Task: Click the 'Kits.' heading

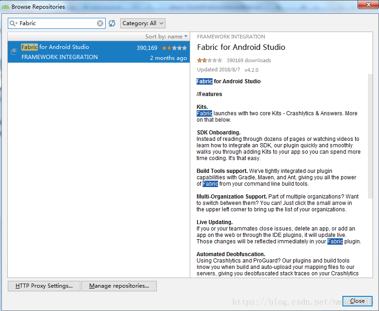Action: 203,107
